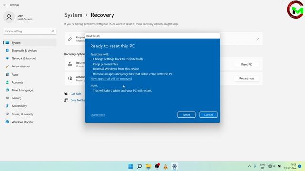The width and height of the screenshot is (305, 171).
Task: Click the search magnifier in Find a setting
Action: (52, 31)
